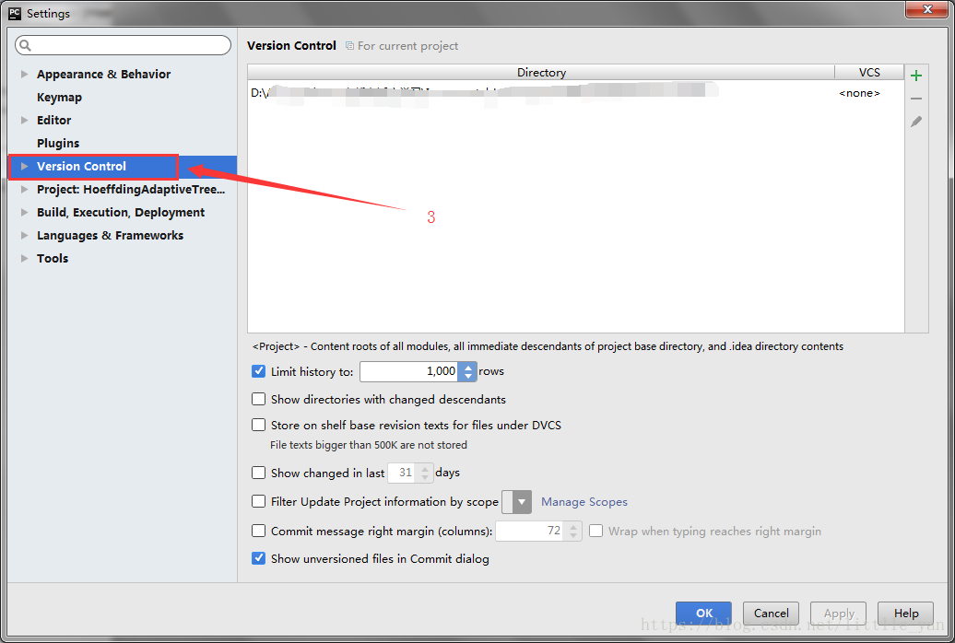Viewport: 955px width, 643px height.
Task: Uncheck "Show unversioned files in Commit dialog"
Action: point(258,559)
